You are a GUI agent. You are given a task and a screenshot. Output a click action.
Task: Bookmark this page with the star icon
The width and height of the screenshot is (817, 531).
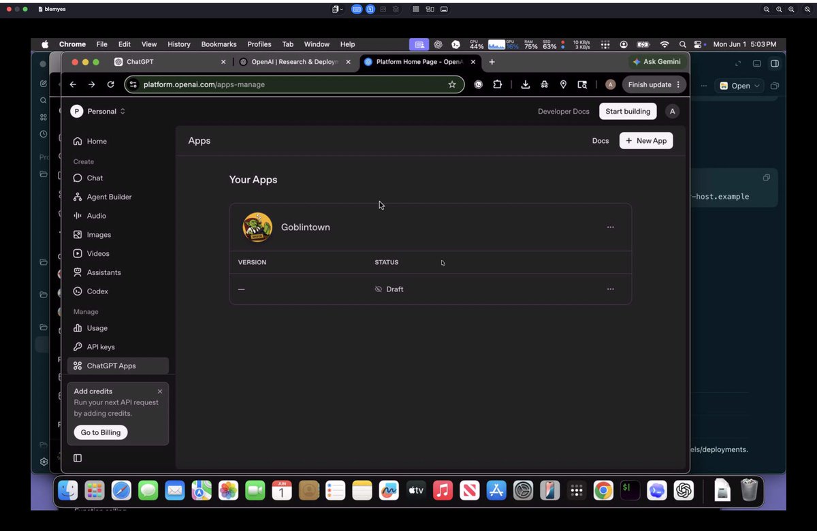452,84
